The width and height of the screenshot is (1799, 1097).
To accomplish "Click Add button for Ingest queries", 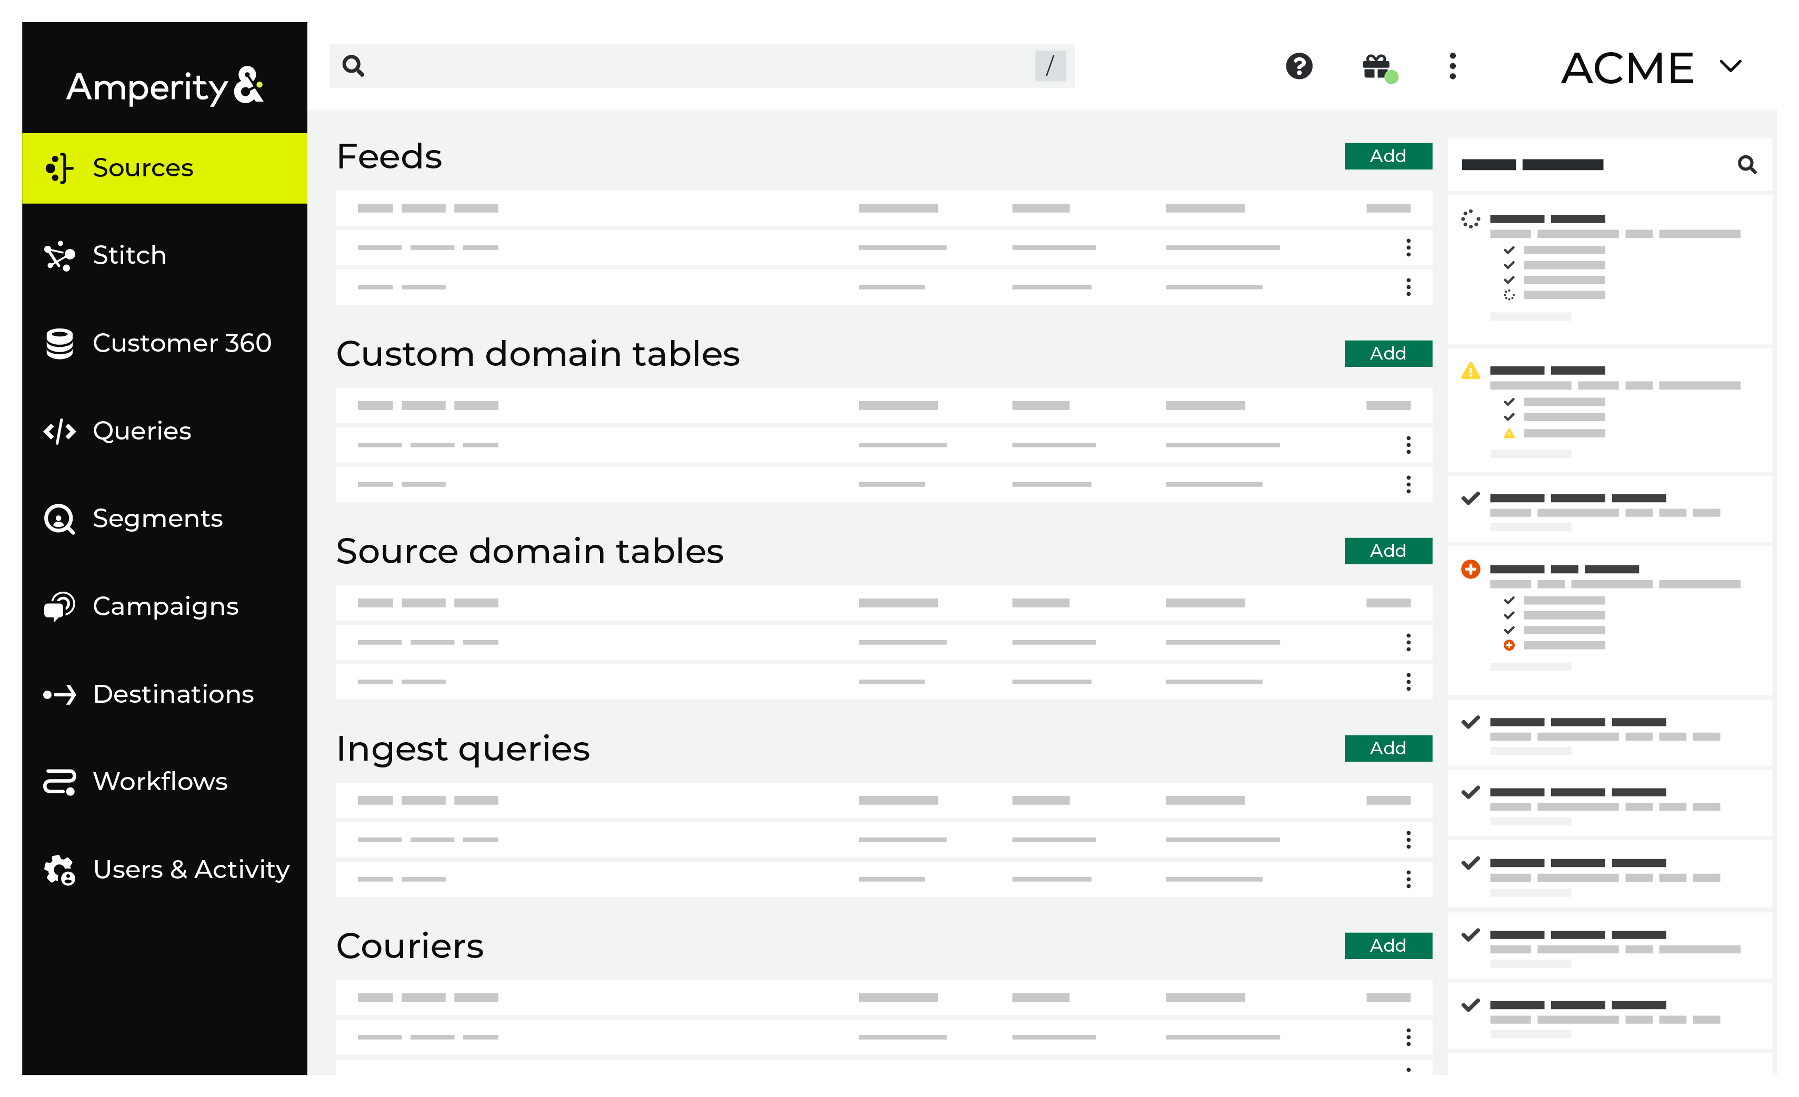I will pos(1388,749).
